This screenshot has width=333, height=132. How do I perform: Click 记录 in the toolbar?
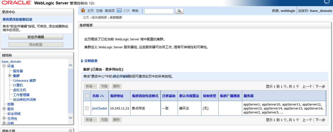(x=127, y=11)
